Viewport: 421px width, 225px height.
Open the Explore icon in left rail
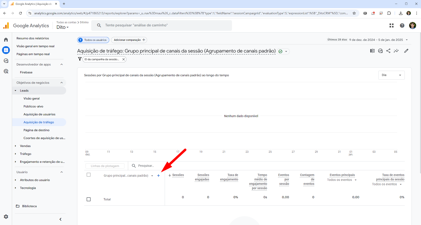[x=6, y=61]
